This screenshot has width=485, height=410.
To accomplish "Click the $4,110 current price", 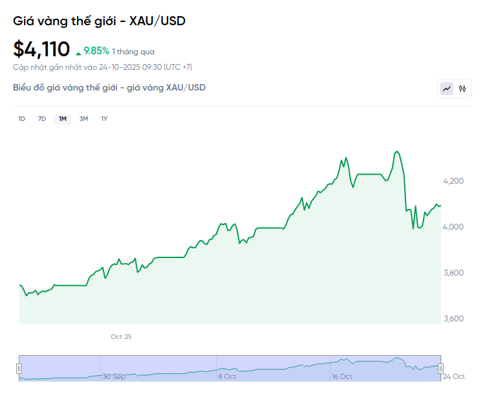I will click(x=41, y=49).
